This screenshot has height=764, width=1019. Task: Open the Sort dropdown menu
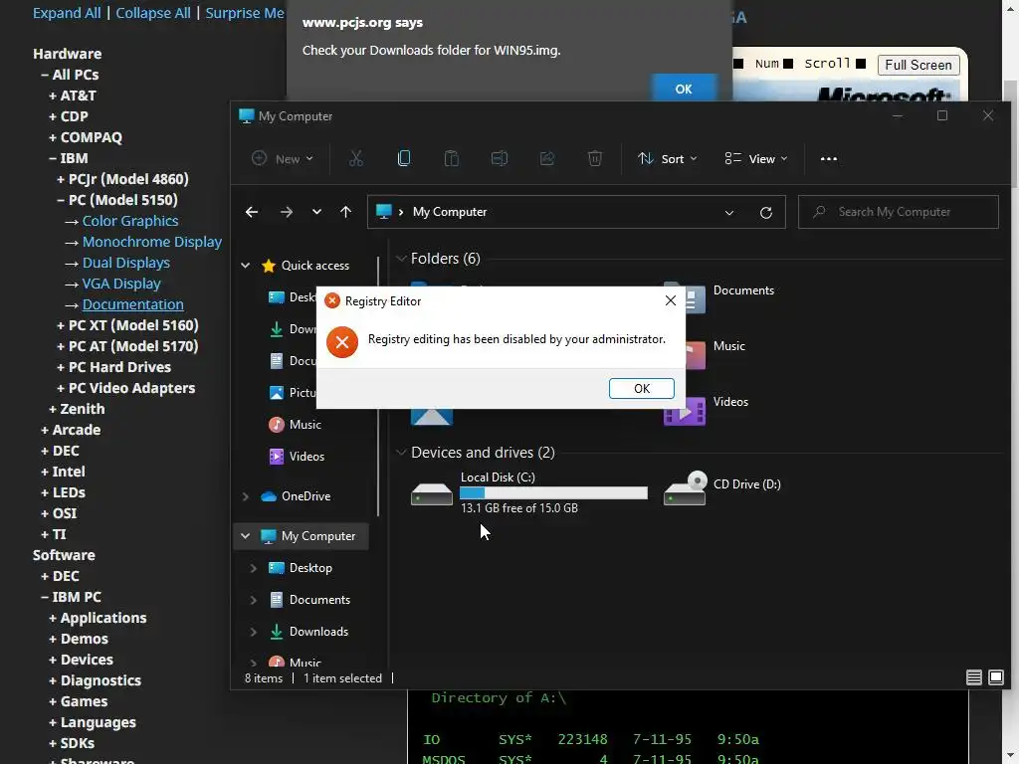[x=668, y=158]
